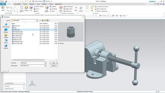Image resolution: width=165 pixels, height=93 pixels.
Task: Click the Shell command
Action: click(x=36, y=11)
